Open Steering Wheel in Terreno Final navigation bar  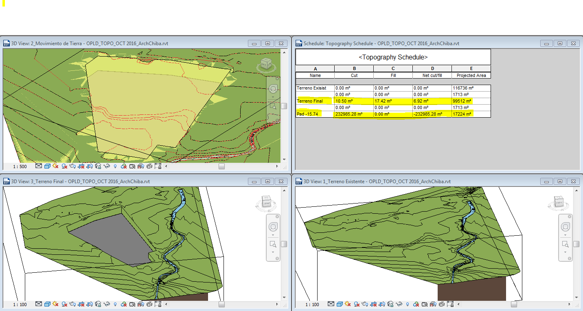tap(273, 227)
